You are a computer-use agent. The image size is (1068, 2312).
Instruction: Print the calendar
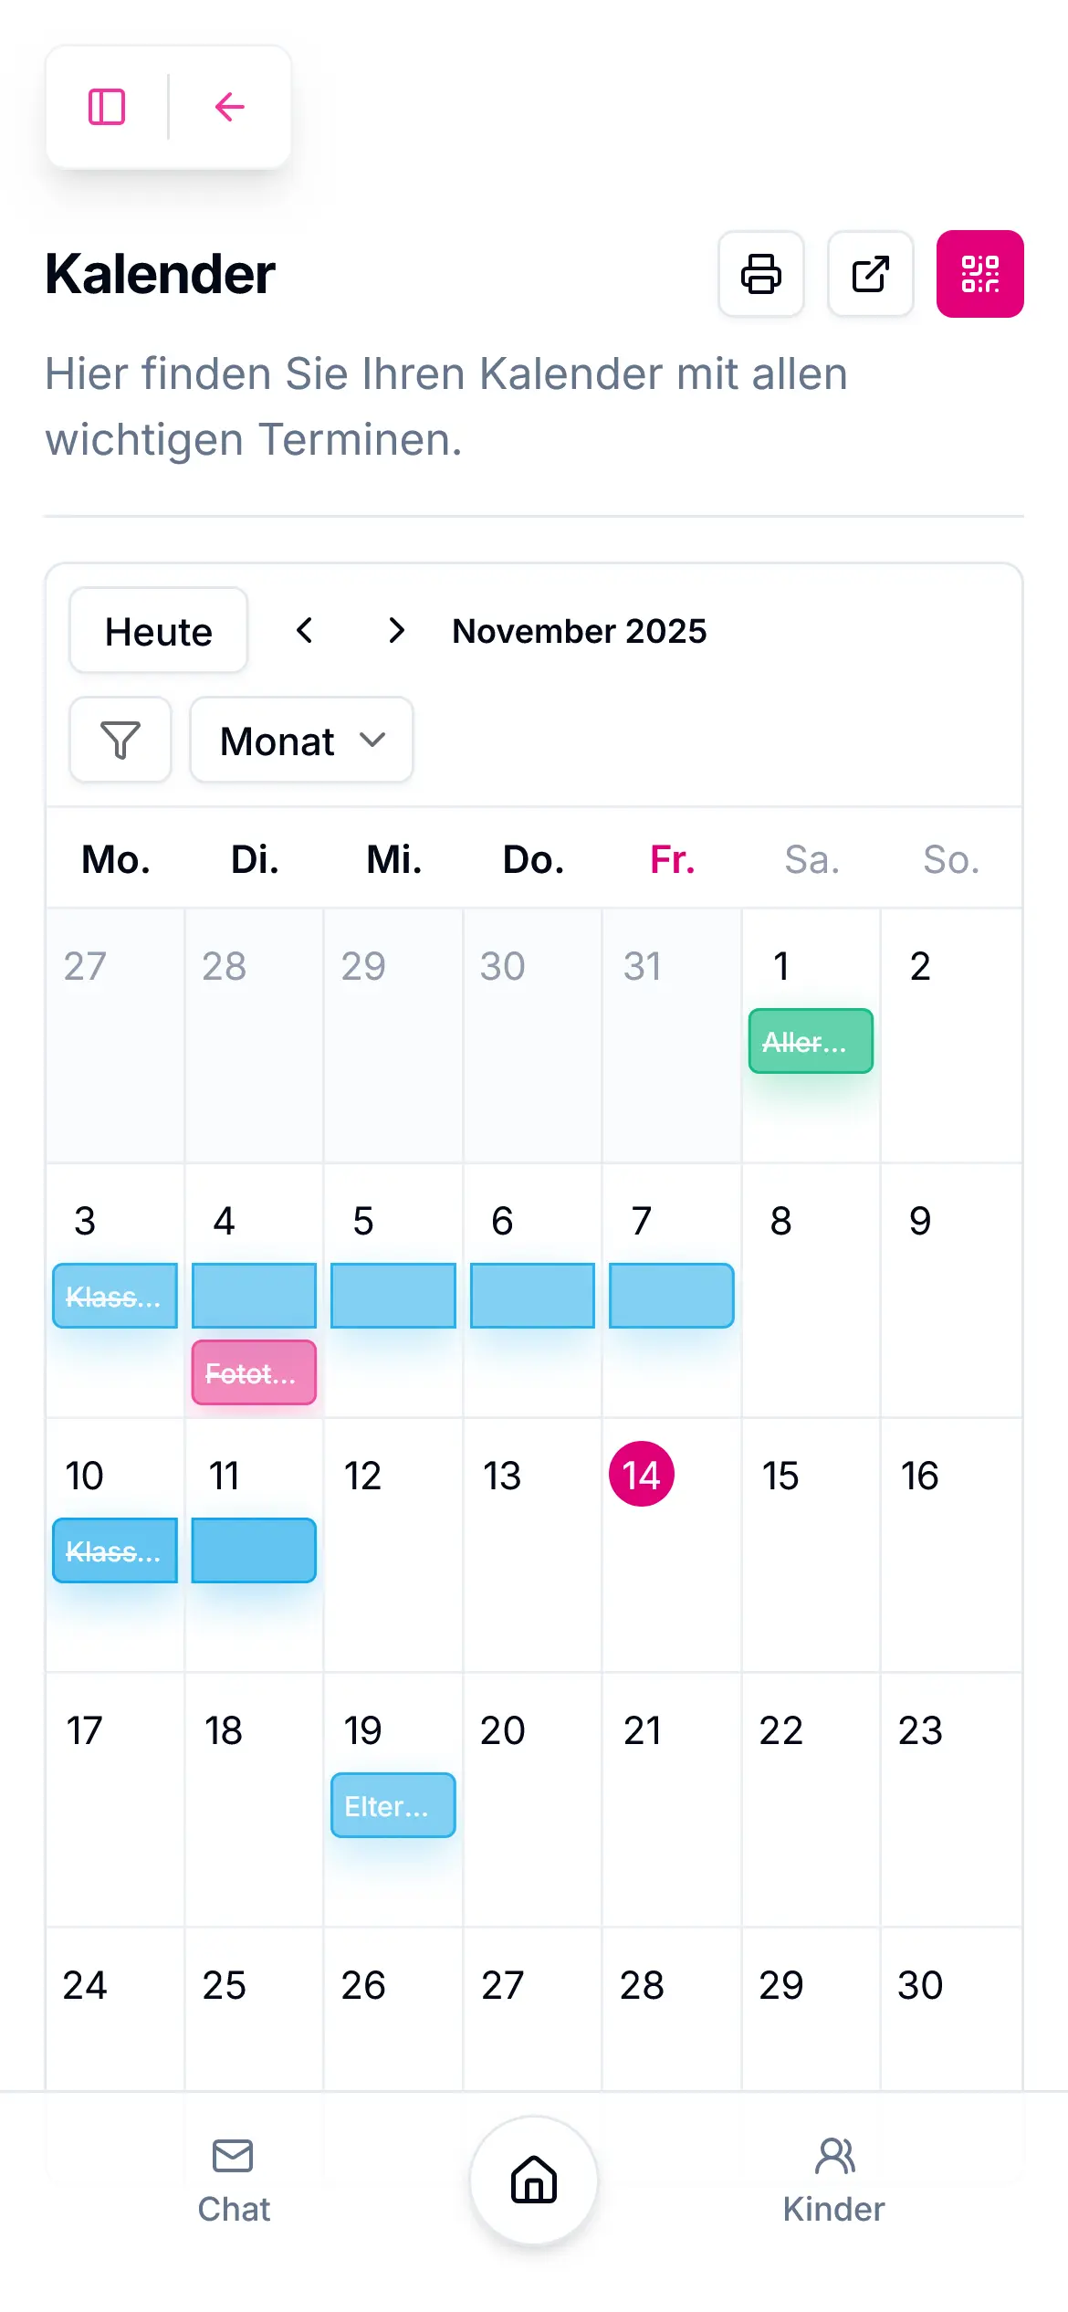(x=760, y=274)
